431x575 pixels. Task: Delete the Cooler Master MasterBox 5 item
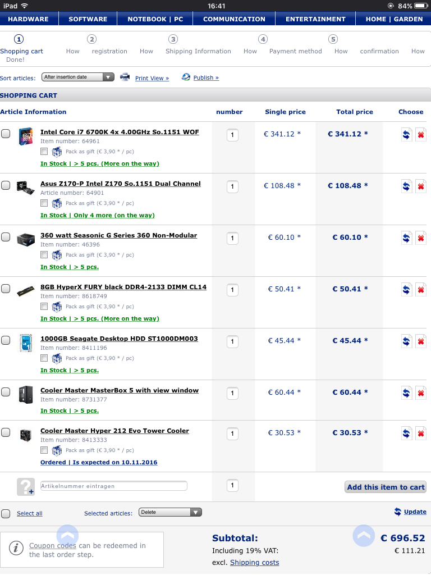[x=421, y=393]
